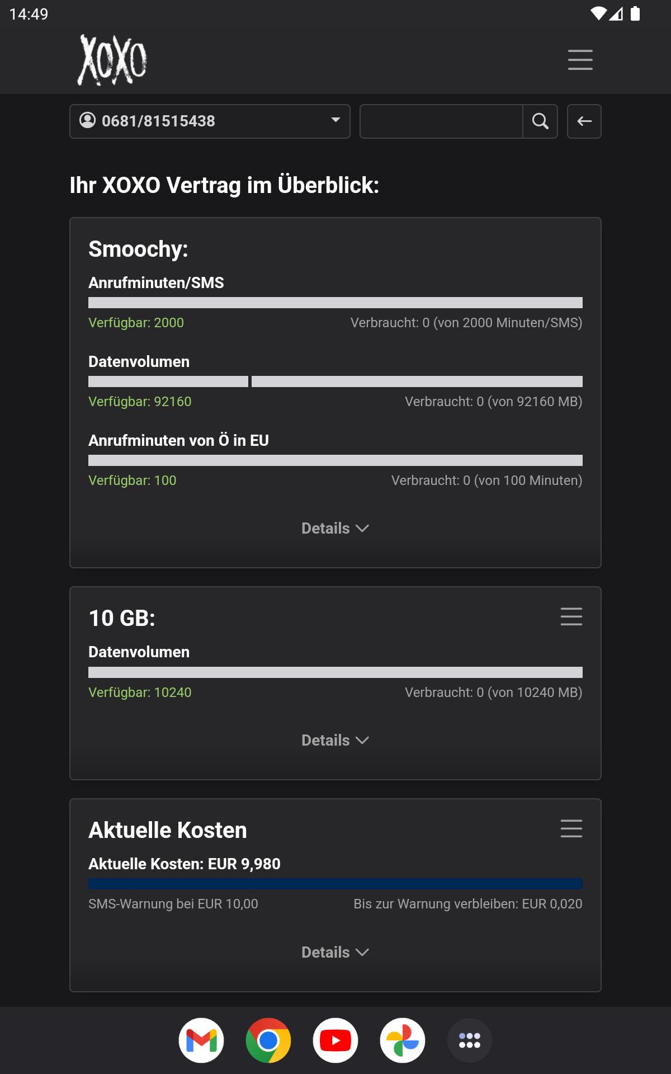Click the Smoochy Datenvolumen progress bar
Viewport: 671px width, 1074px height.
(335, 381)
